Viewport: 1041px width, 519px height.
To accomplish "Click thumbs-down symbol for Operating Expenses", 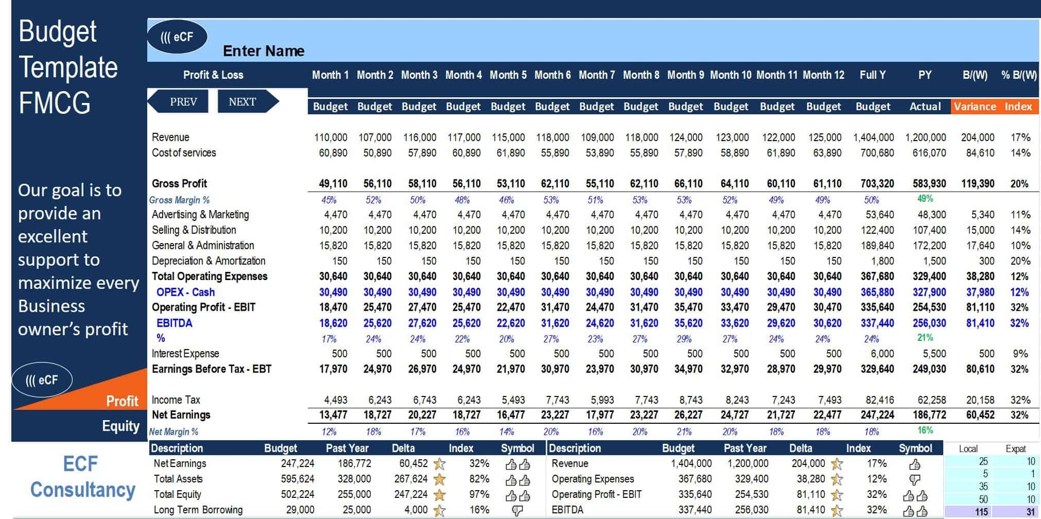I will 915,480.
